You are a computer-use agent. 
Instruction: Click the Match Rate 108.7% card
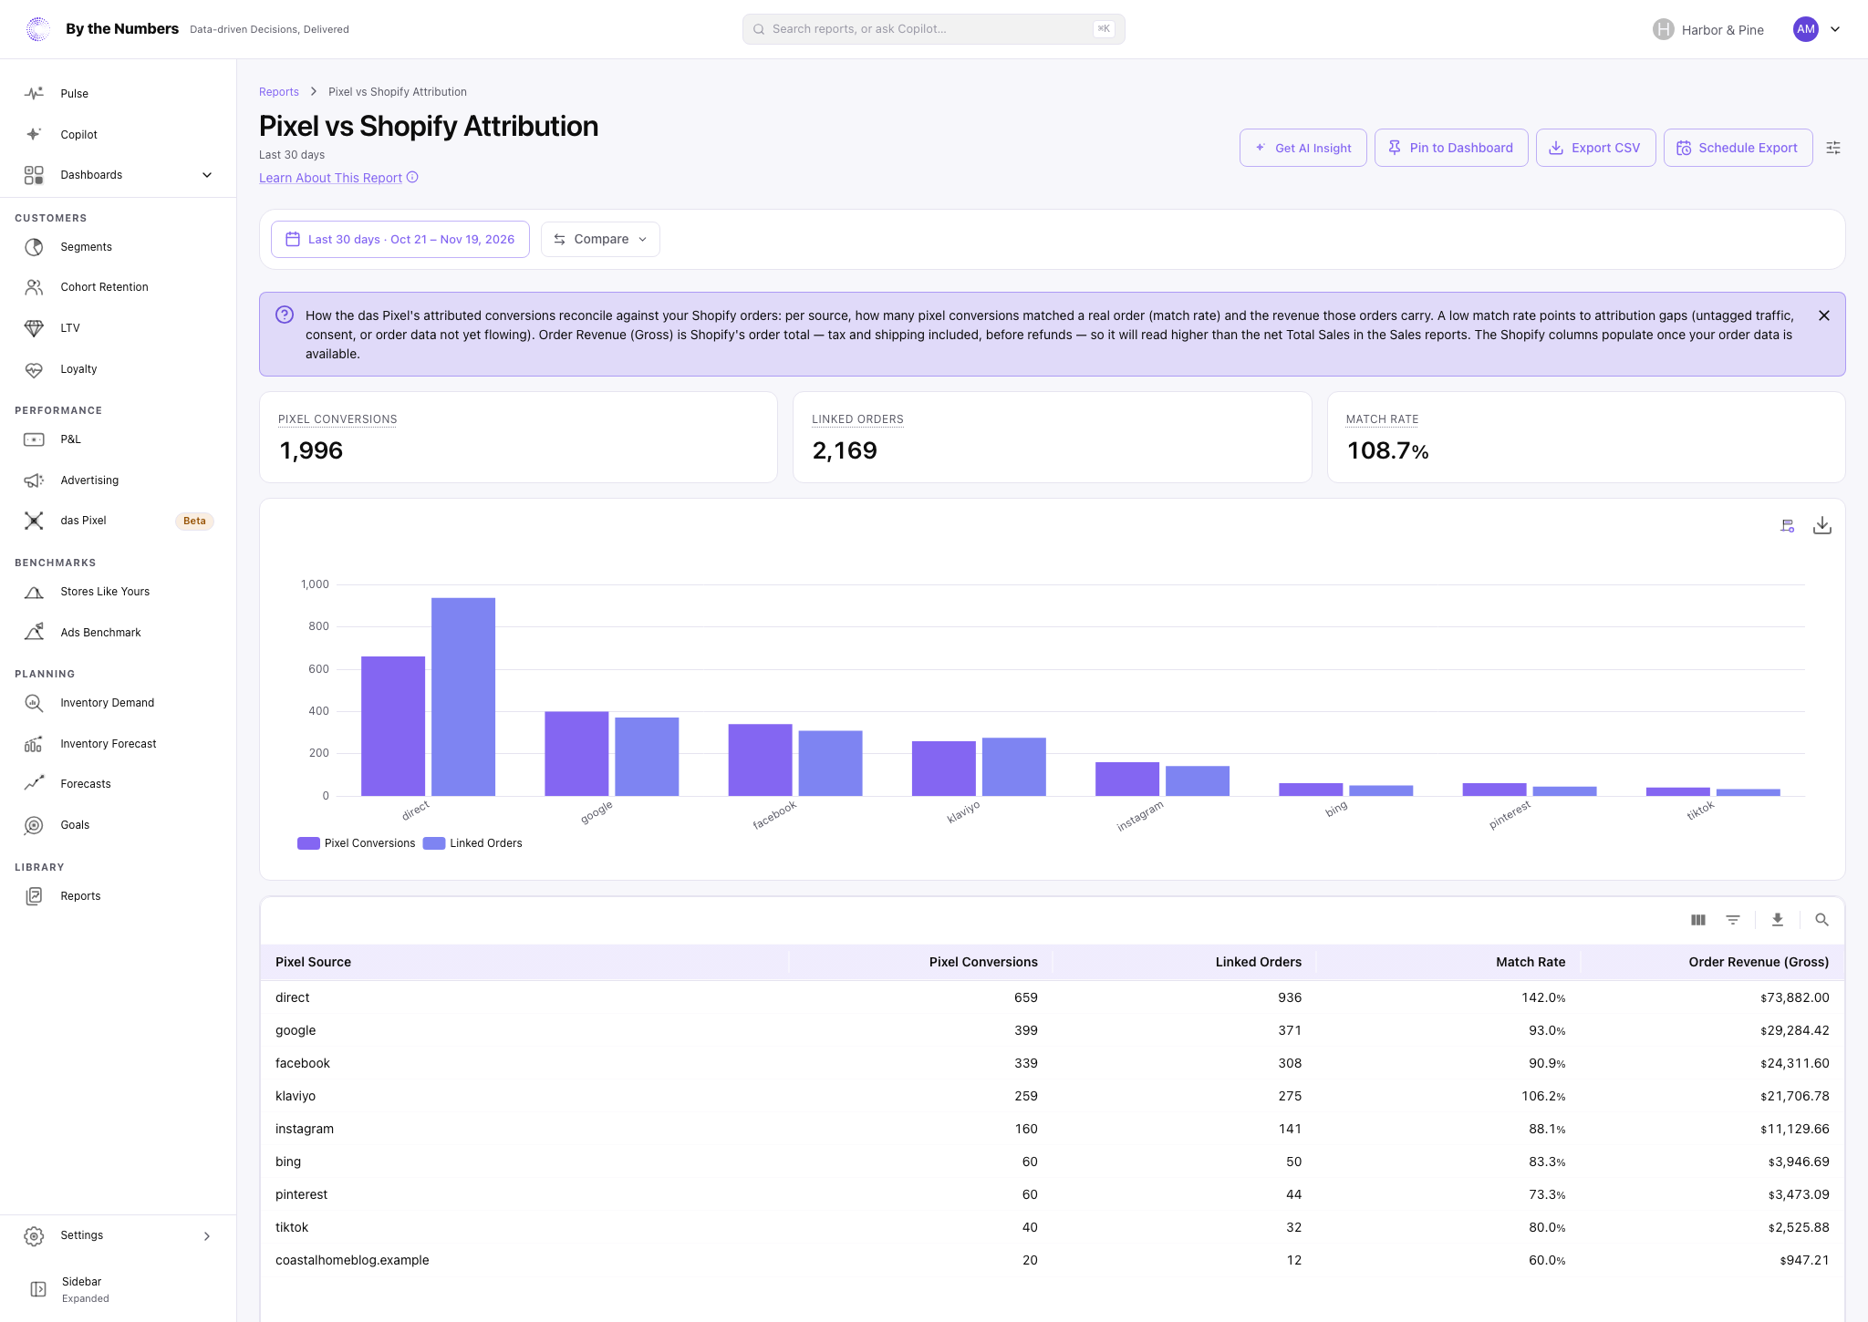click(x=1586, y=438)
